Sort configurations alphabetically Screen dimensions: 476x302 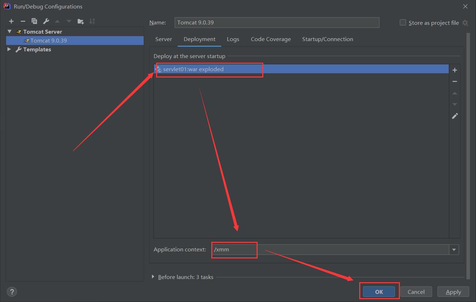tap(92, 21)
